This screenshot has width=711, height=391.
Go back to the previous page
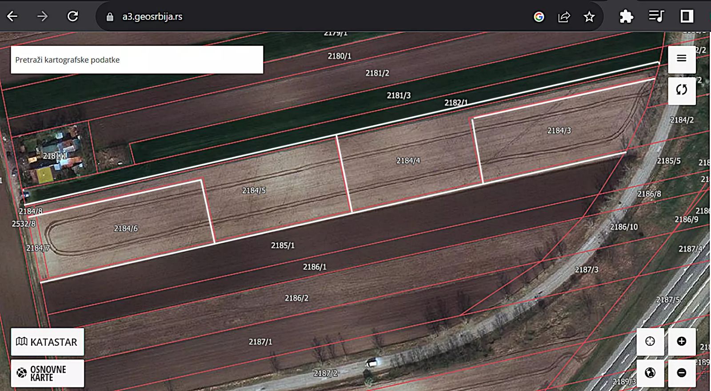click(12, 17)
